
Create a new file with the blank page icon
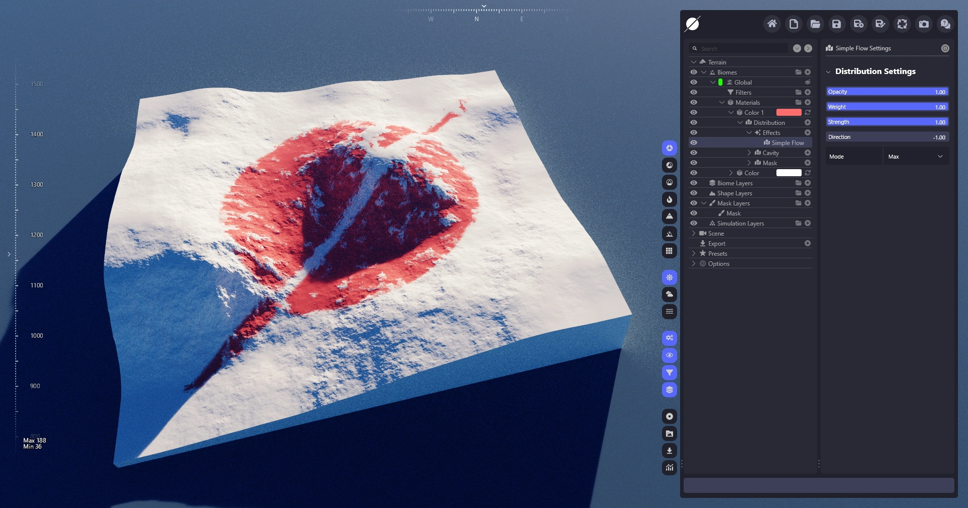794,24
